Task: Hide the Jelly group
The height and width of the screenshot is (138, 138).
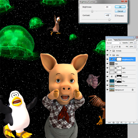Action: point(107,55)
